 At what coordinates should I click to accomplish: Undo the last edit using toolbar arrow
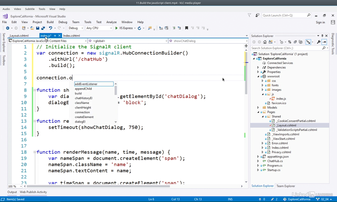51,28
